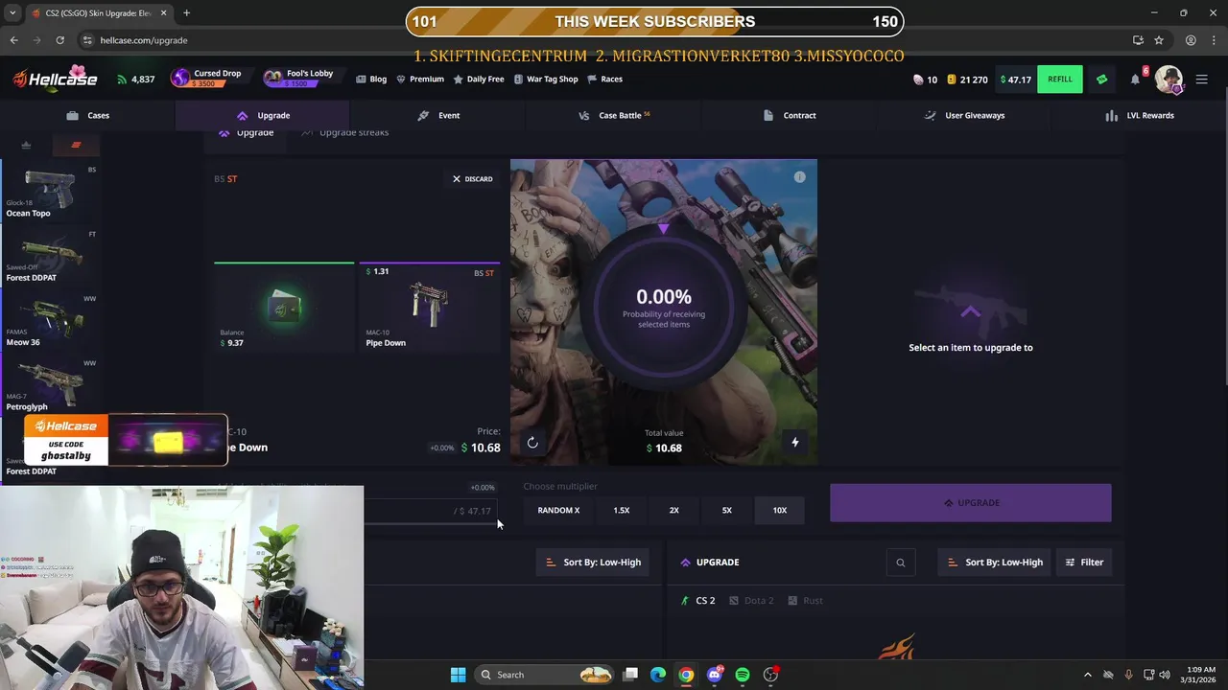Click the coins balance 21 270

967,80
